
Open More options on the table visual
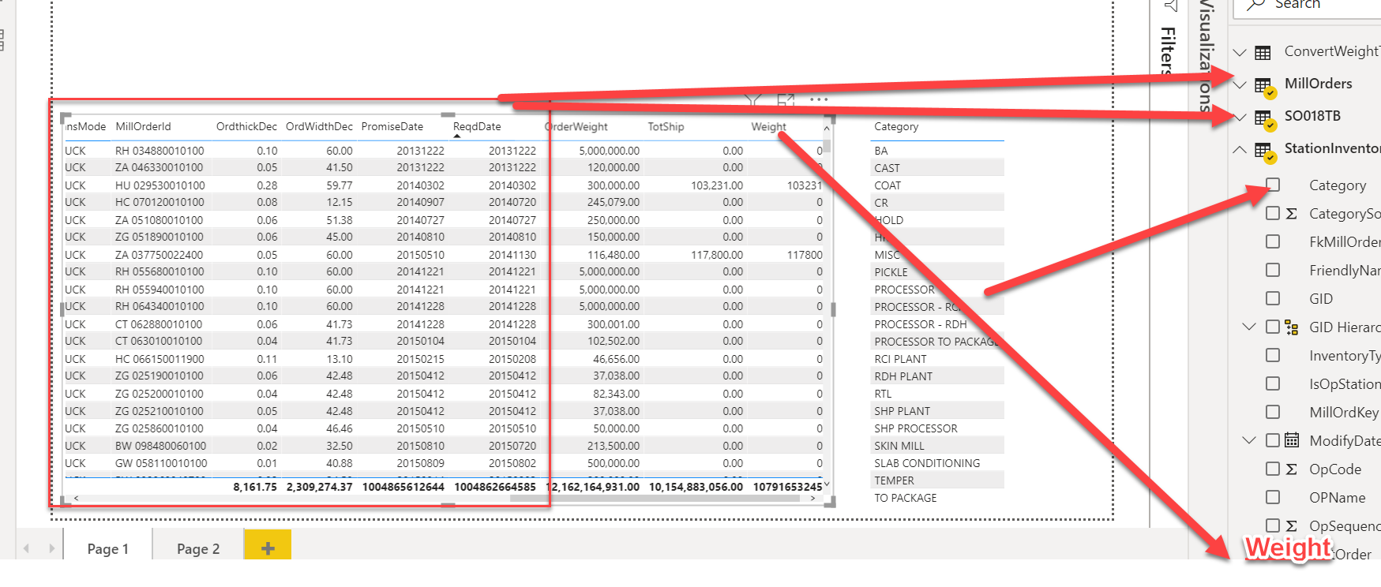819,100
